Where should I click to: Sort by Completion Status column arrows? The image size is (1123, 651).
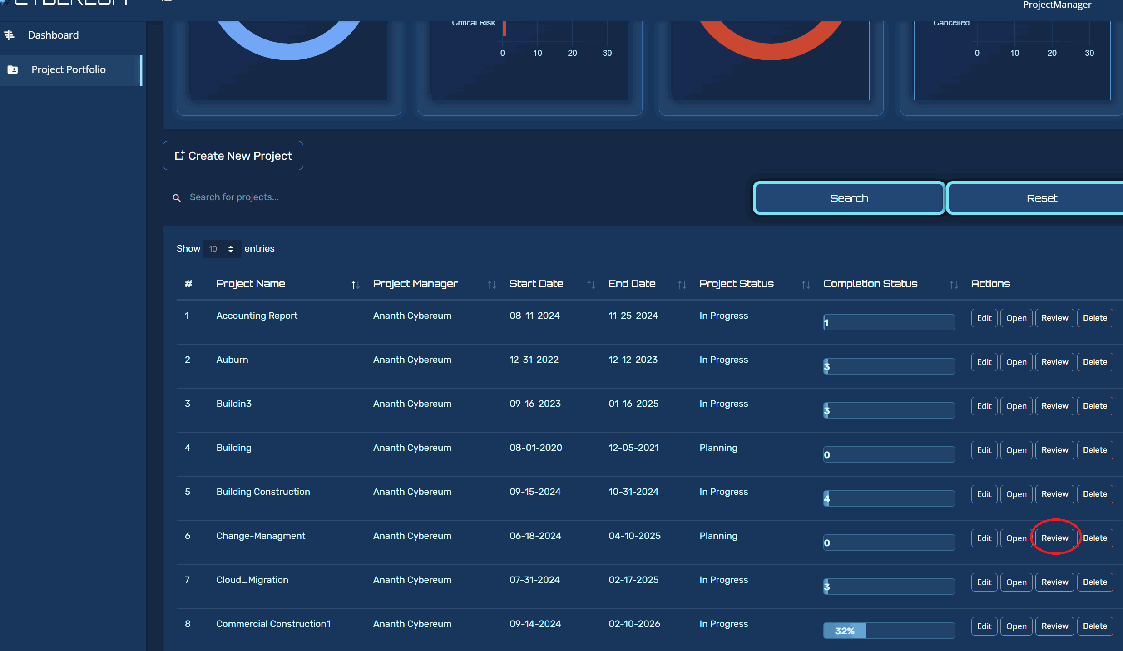coord(954,285)
